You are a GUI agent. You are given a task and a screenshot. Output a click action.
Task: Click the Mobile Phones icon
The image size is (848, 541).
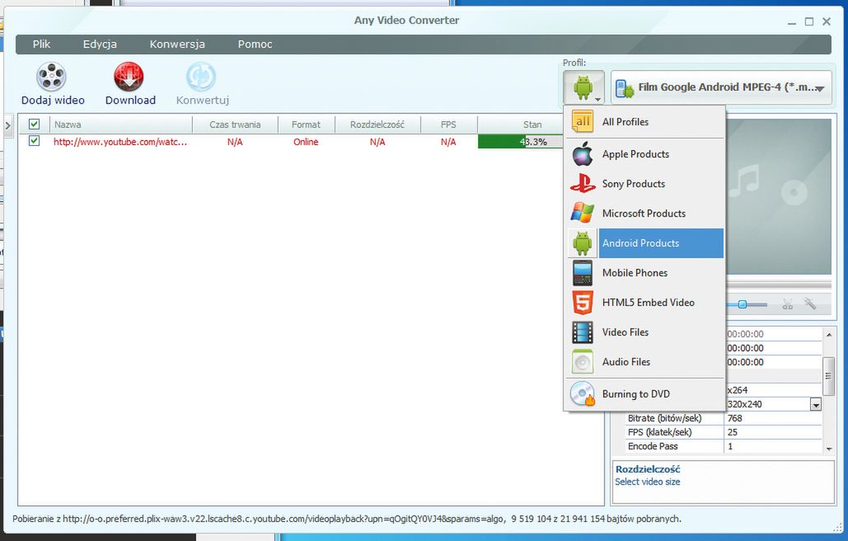(583, 273)
